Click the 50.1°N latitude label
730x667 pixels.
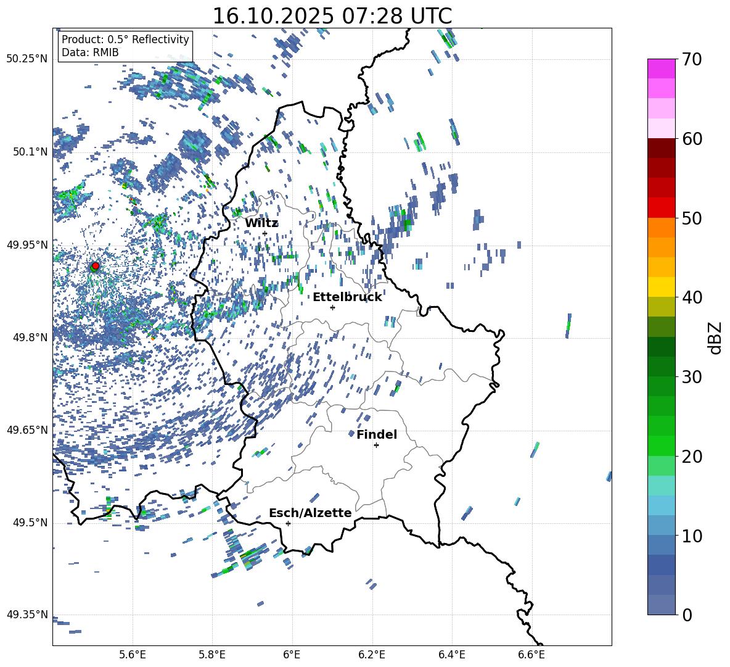(30, 152)
